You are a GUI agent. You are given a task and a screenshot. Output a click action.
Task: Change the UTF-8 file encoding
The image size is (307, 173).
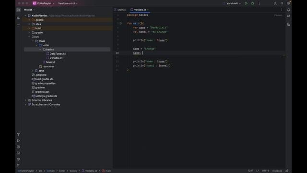[x=265, y=171]
